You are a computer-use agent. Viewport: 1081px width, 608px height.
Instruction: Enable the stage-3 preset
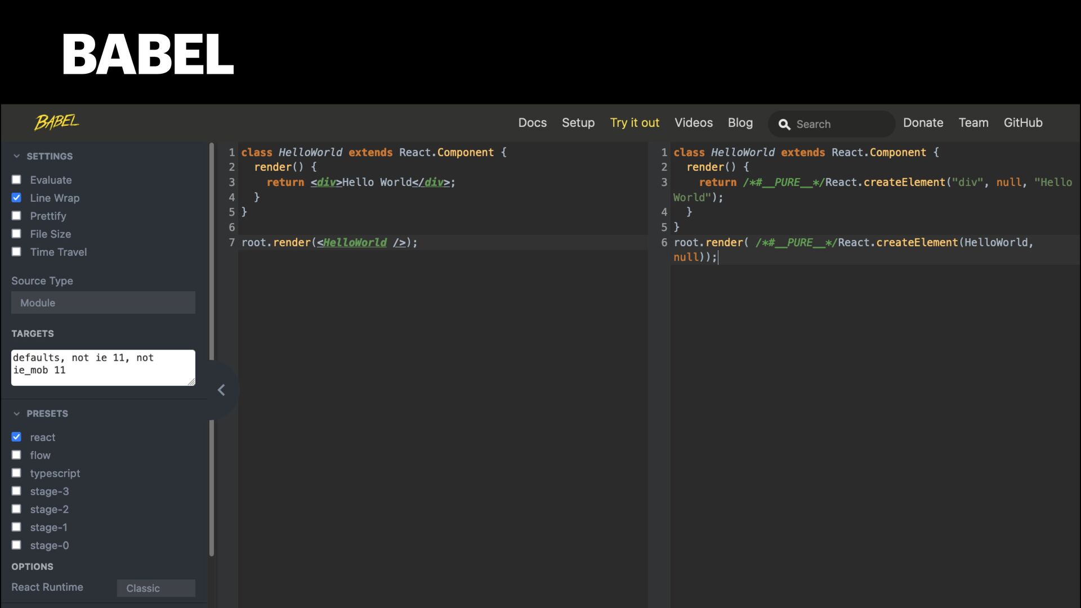coord(16,491)
